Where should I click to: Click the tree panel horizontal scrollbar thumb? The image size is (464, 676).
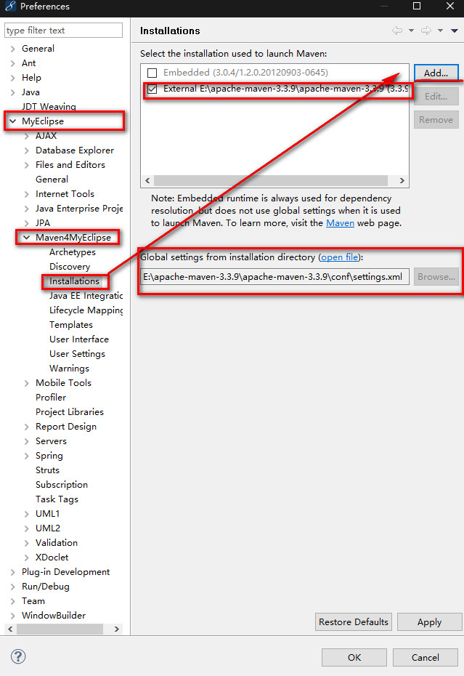(60, 629)
